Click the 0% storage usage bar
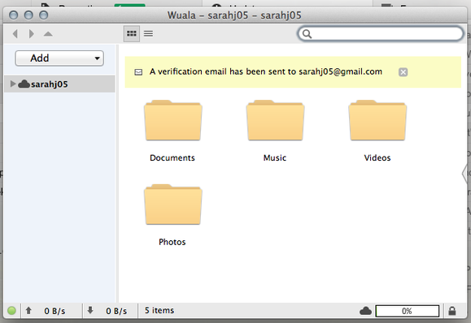This screenshot has height=323, width=471. pyautogui.click(x=408, y=311)
